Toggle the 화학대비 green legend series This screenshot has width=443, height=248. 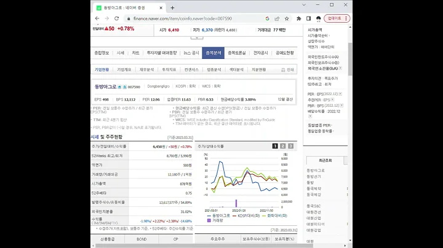point(274,215)
